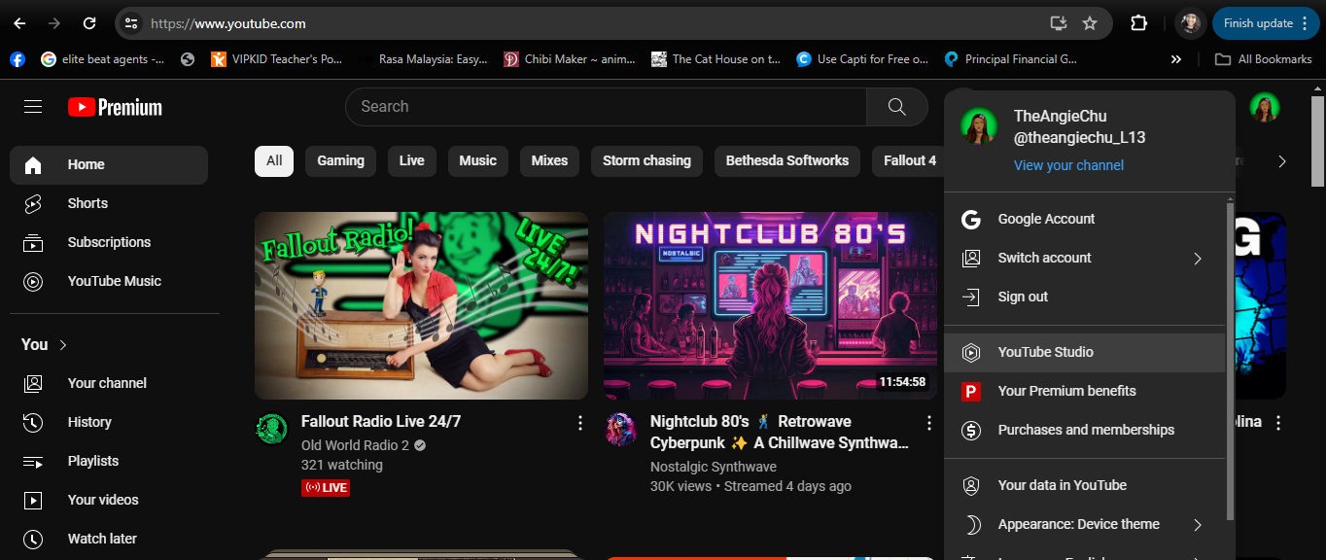The image size is (1326, 560).
Task: Select the Fallout 4 category chip
Action: point(910,161)
